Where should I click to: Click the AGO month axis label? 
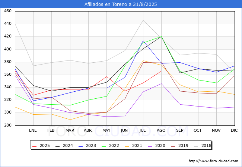161,130
